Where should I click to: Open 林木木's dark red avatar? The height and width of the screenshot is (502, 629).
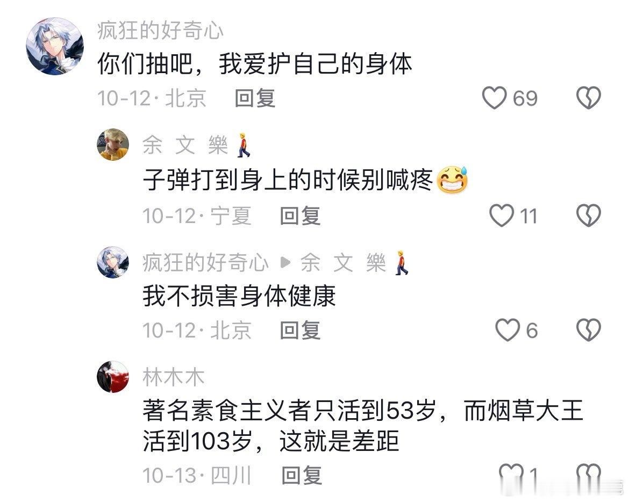113,376
